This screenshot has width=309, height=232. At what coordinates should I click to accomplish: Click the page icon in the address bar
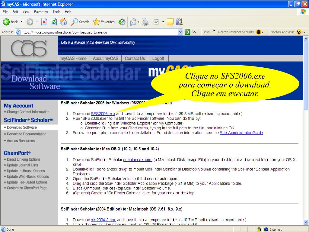(18, 32)
